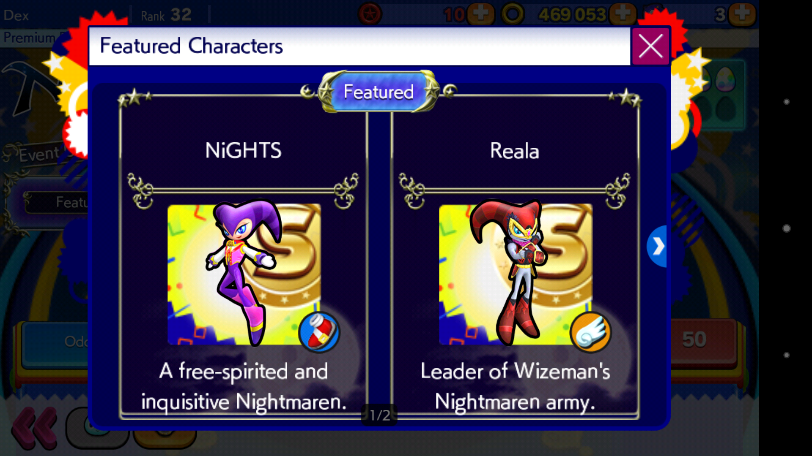Image resolution: width=812 pixels, height=456 pixels.
Task: Tap the NiGHTS name heading
Action: 243,150
